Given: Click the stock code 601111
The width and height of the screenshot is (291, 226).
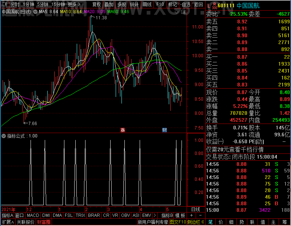Looking at the screenshot, I should click(x=226, y=5).
